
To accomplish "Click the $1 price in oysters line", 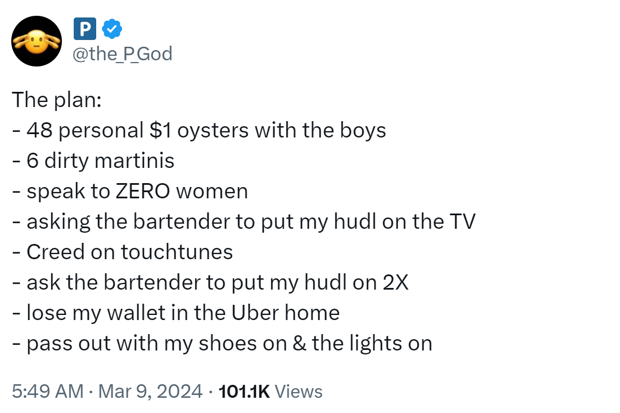I will pyautogui.click(x=160, y=130).
